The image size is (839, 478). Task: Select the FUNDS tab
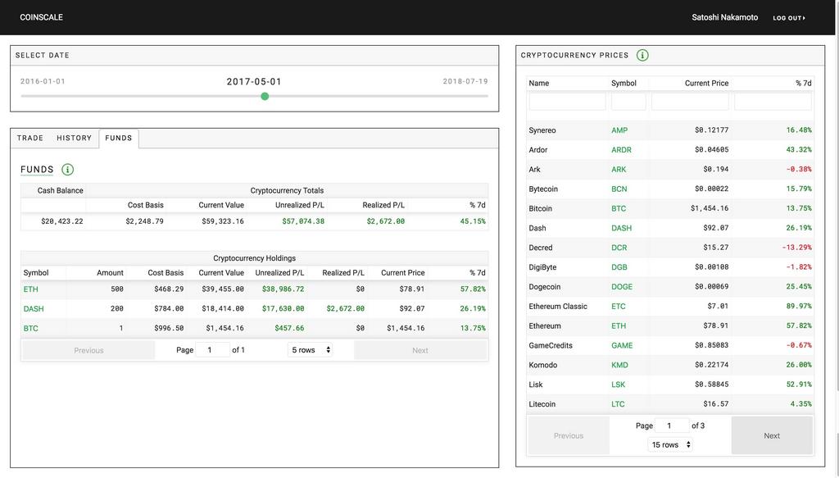(x=118, y=138)
